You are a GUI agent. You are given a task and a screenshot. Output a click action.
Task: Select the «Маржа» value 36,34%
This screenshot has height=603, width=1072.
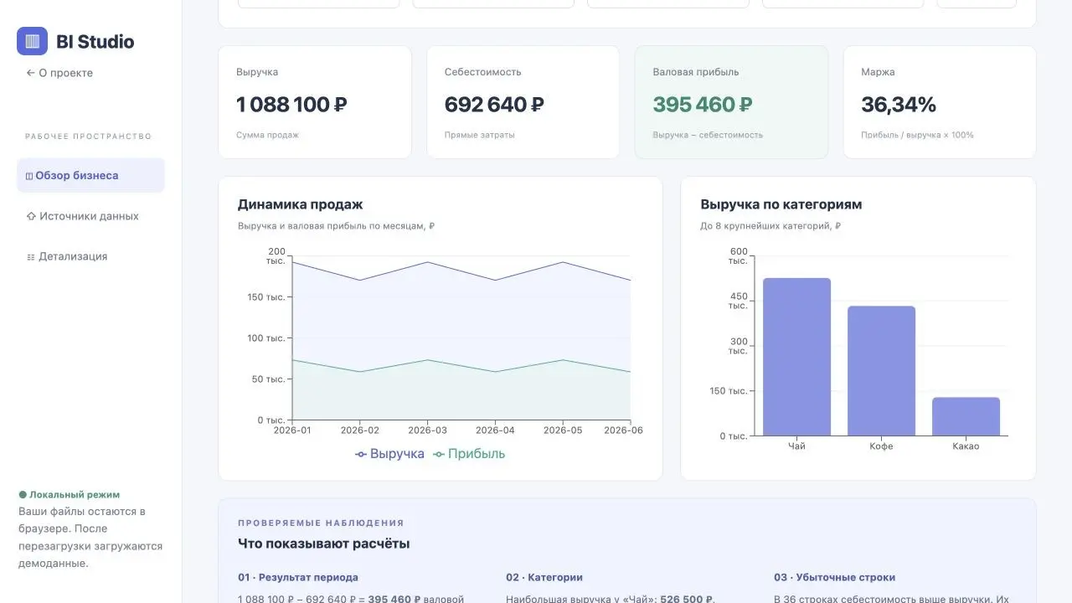coord(899,105)
